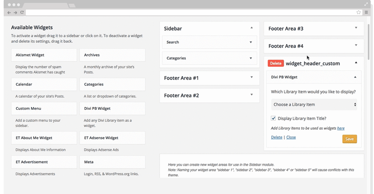Click the widget_header_custom title text
Image resolution: width=374 pixels, height=194 pixels.
coord(313,64)
